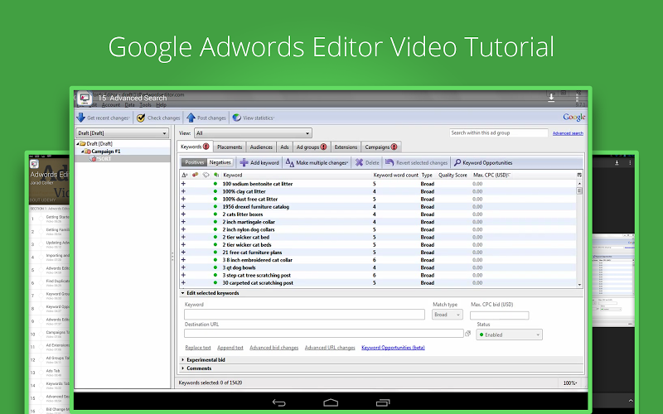Open the 100% zoom dropdown
The image size is (663, 414).
(570, 383)
